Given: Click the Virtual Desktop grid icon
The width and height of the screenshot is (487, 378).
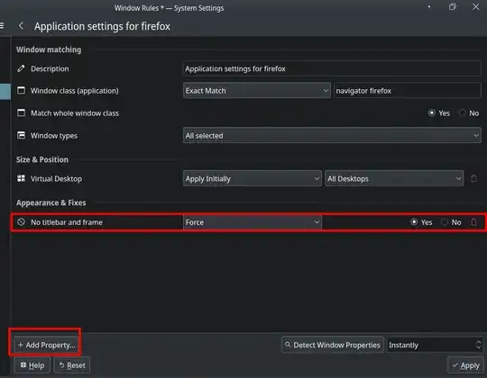Looking at the screenshot, I should point(21,178).
